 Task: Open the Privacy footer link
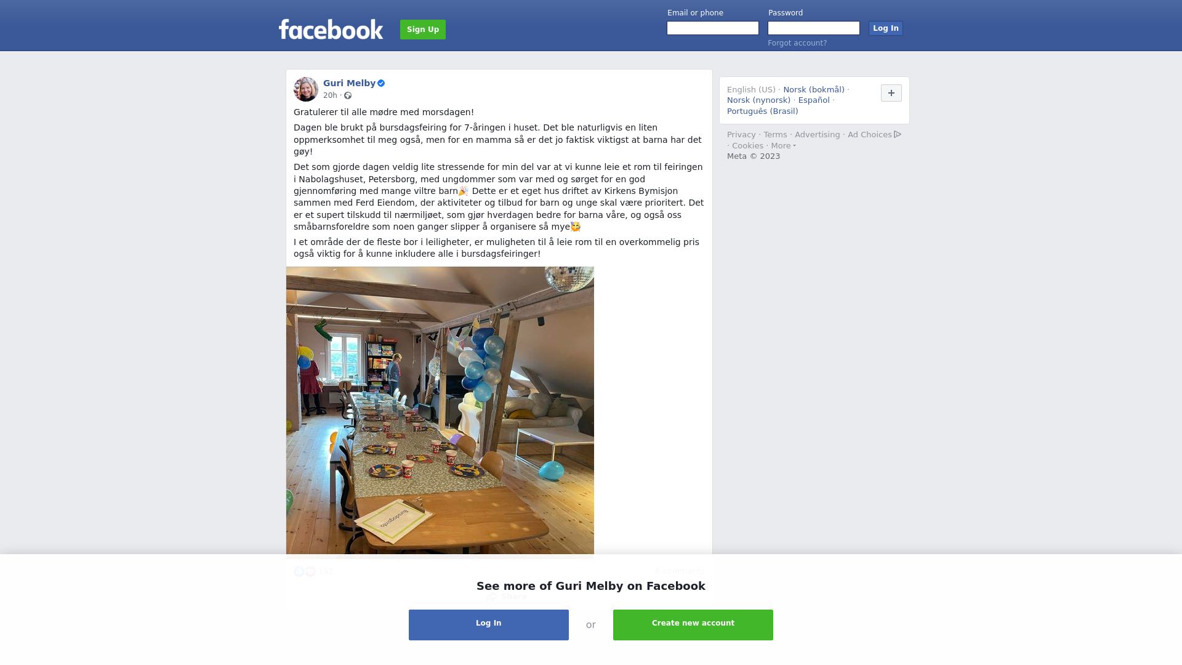[741, 135]
